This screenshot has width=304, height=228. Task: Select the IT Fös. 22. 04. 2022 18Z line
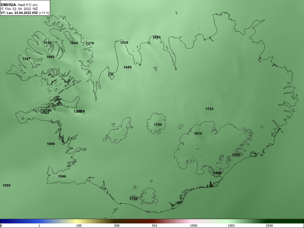19,9
